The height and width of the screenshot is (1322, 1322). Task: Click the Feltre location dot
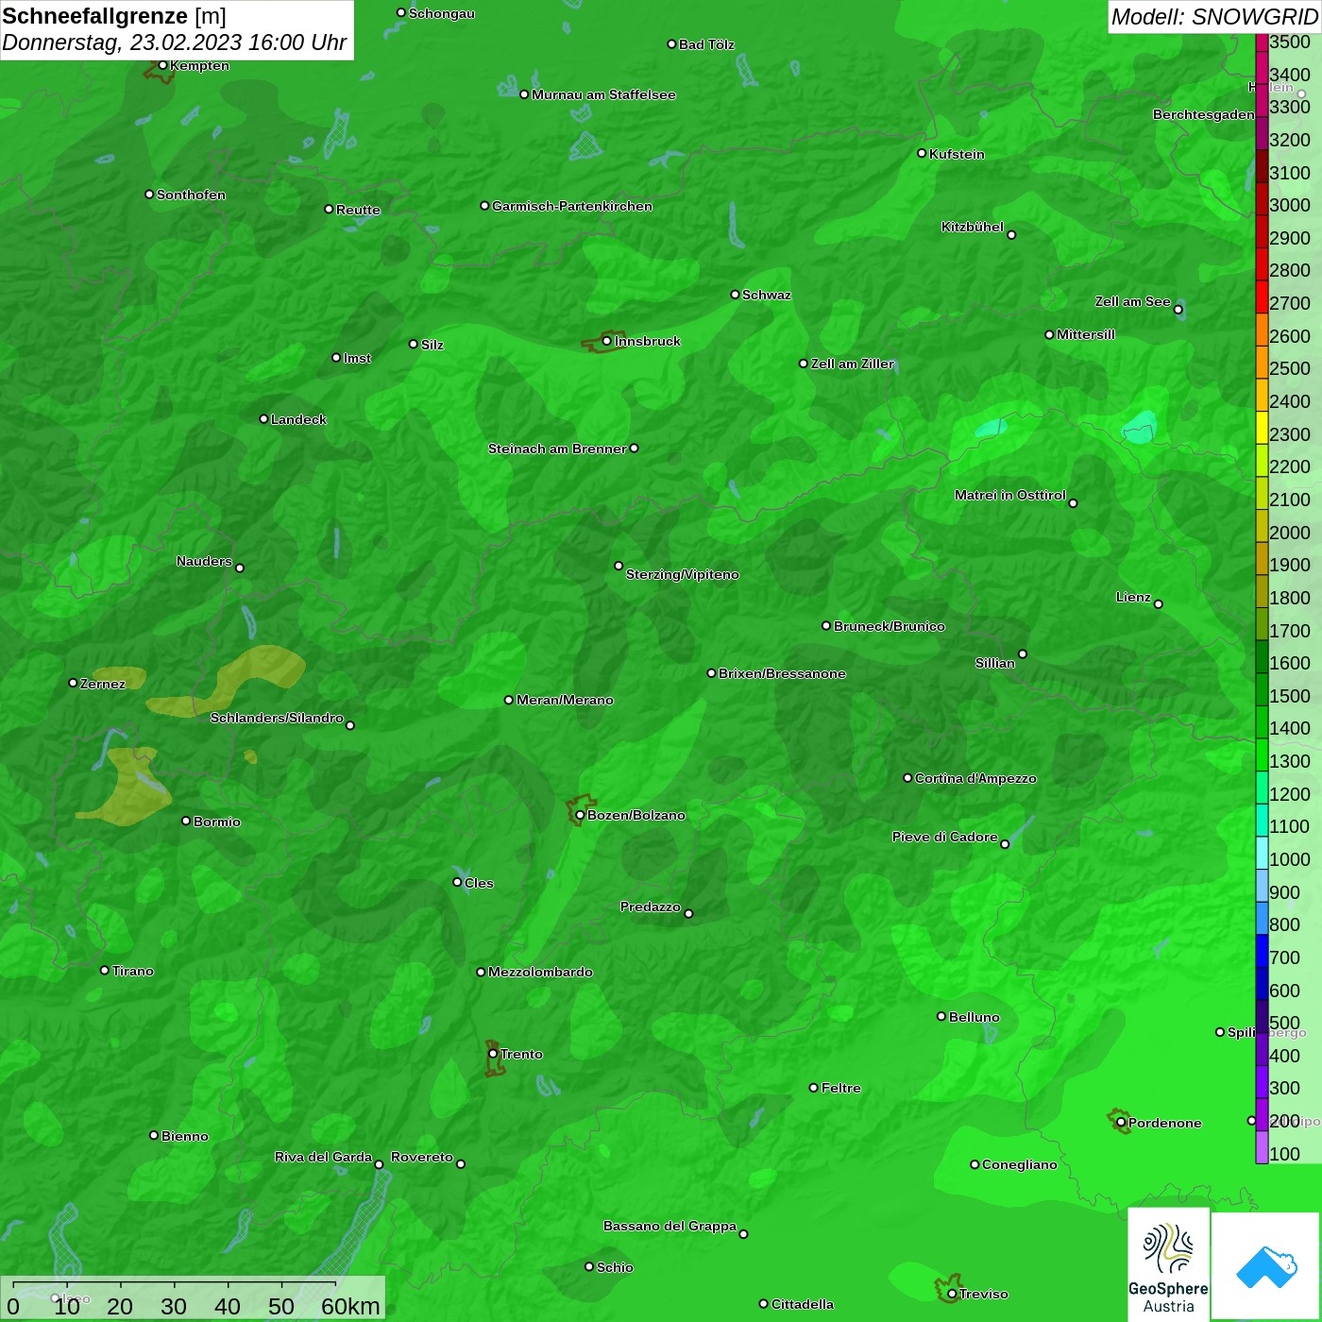[x=814, y=1088]
